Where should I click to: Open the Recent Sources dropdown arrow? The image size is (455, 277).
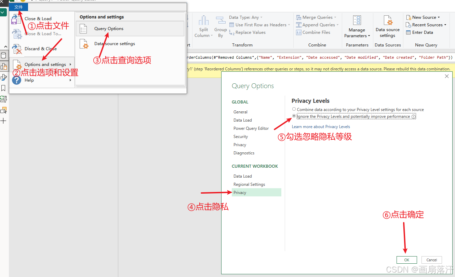[x=445, y=25]
